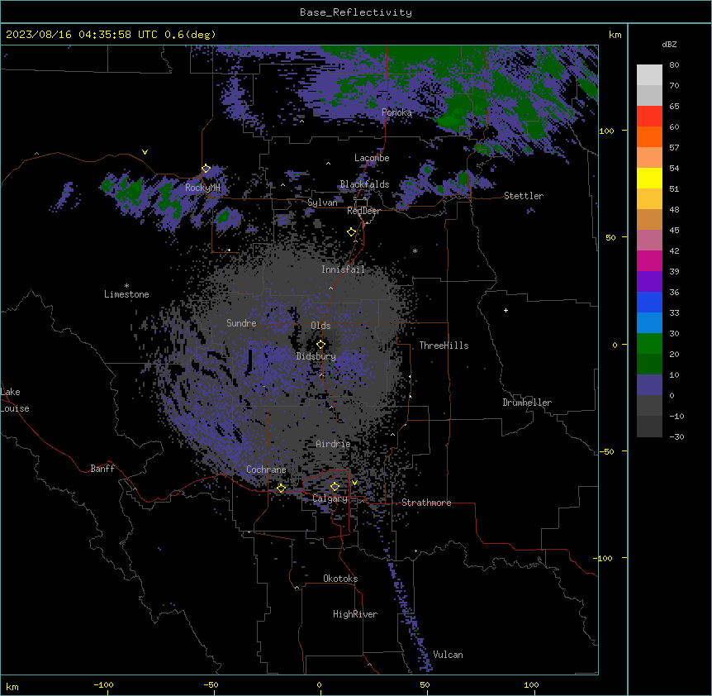Image resolution: width=712 pixels, height=696 pixels.
Task: Select the Innisfail label
Action: point(343,269)
